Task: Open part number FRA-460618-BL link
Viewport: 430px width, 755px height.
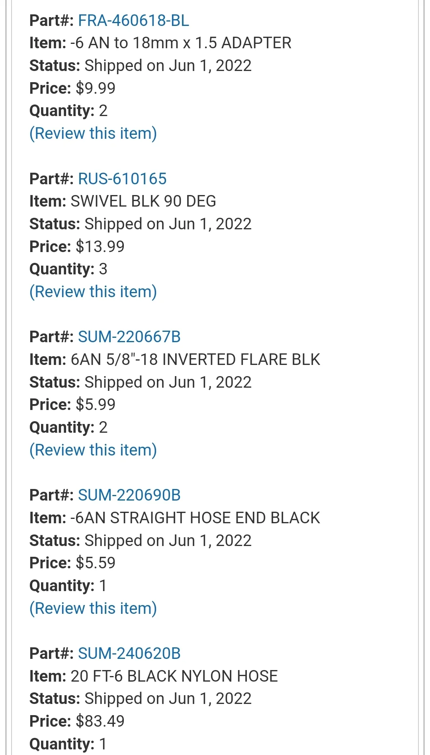Action: [133, 20]
